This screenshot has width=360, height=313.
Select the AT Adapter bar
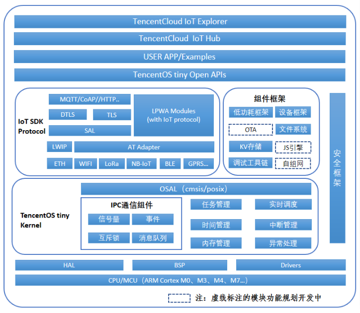(144, 147)
